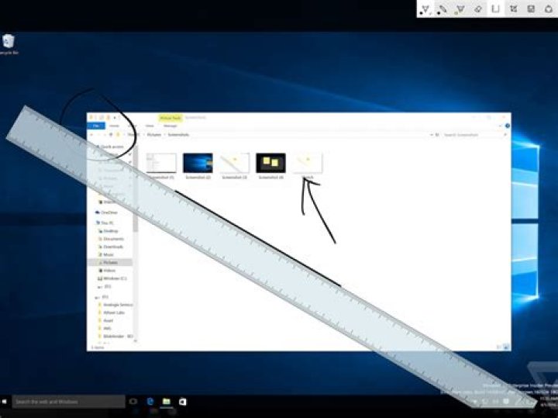The image size is (558, 418).
Task: Click the navigation pane scroll-down arrow
Action: (x=135, y=341)
